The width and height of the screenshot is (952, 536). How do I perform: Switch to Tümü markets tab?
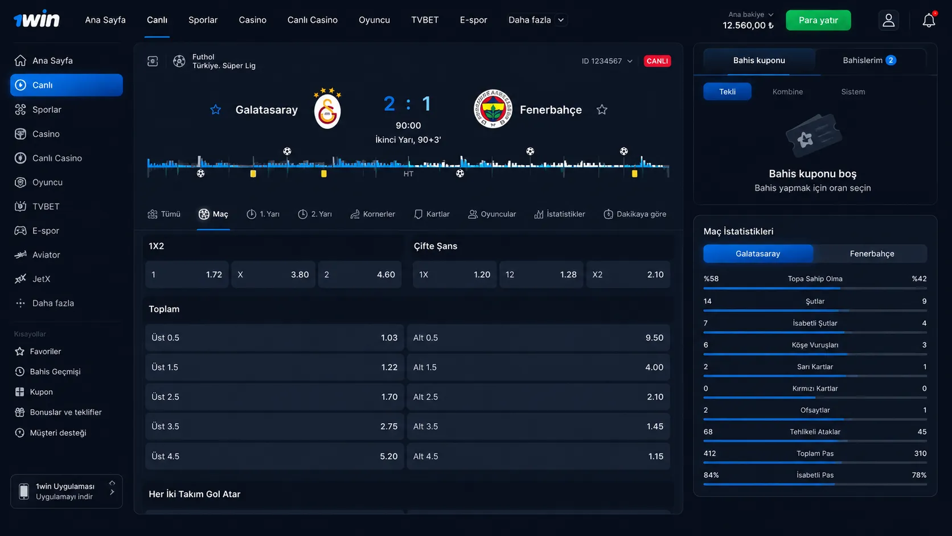point(164,214)
